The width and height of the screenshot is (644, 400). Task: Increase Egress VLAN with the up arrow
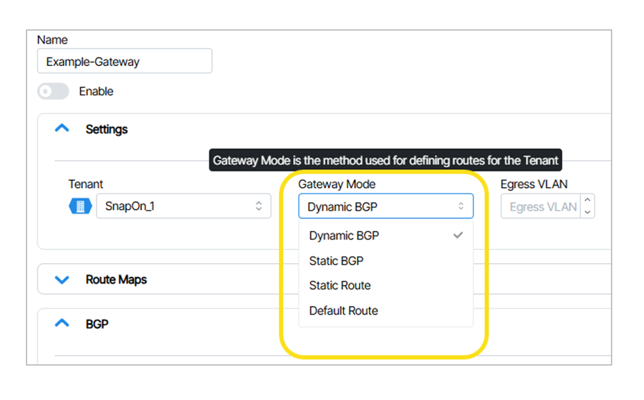(x=587, y=201)
